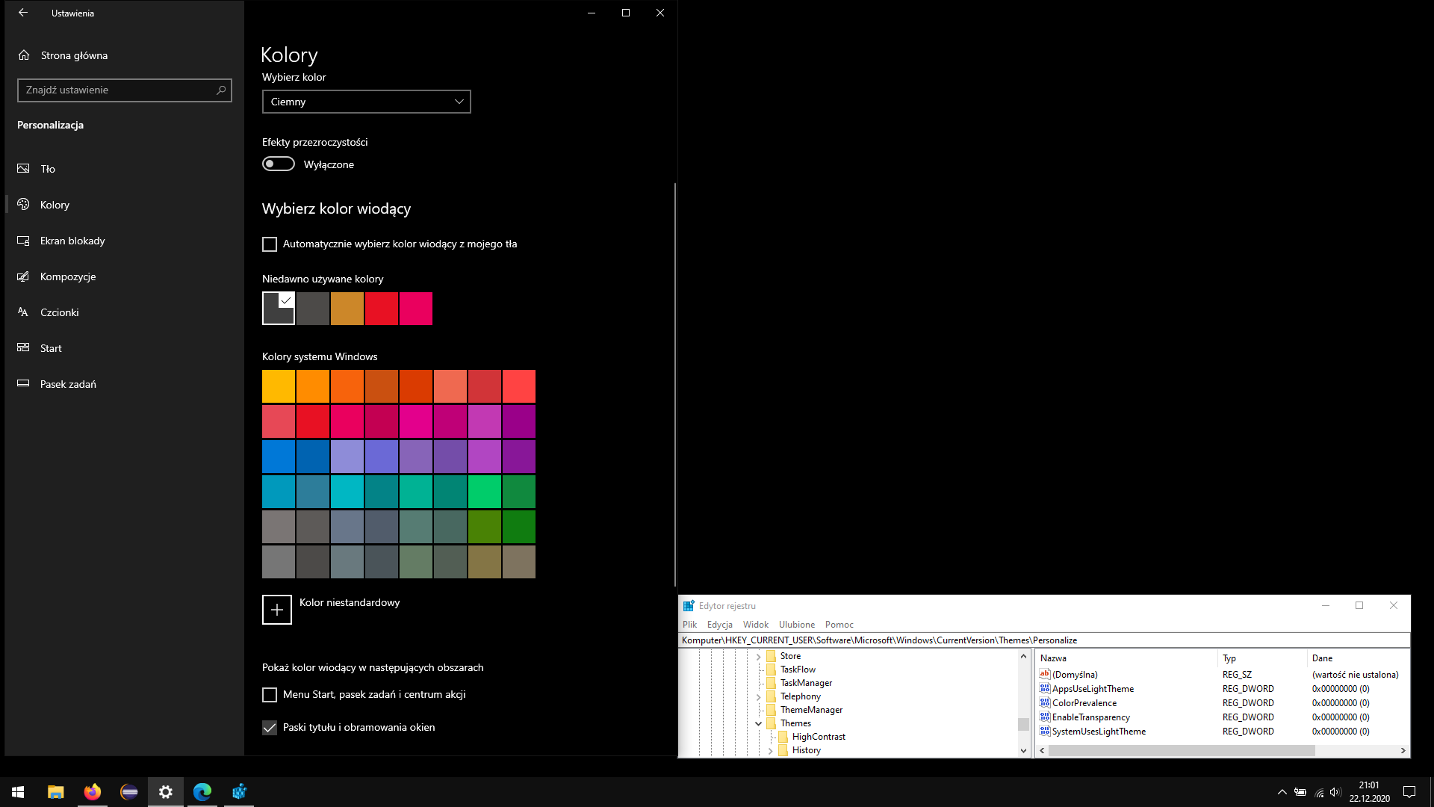Image resolution: width=1434 pixels, height=807 pixels.
Task: Open the Ulubione menu
Action: coord(796,625)
